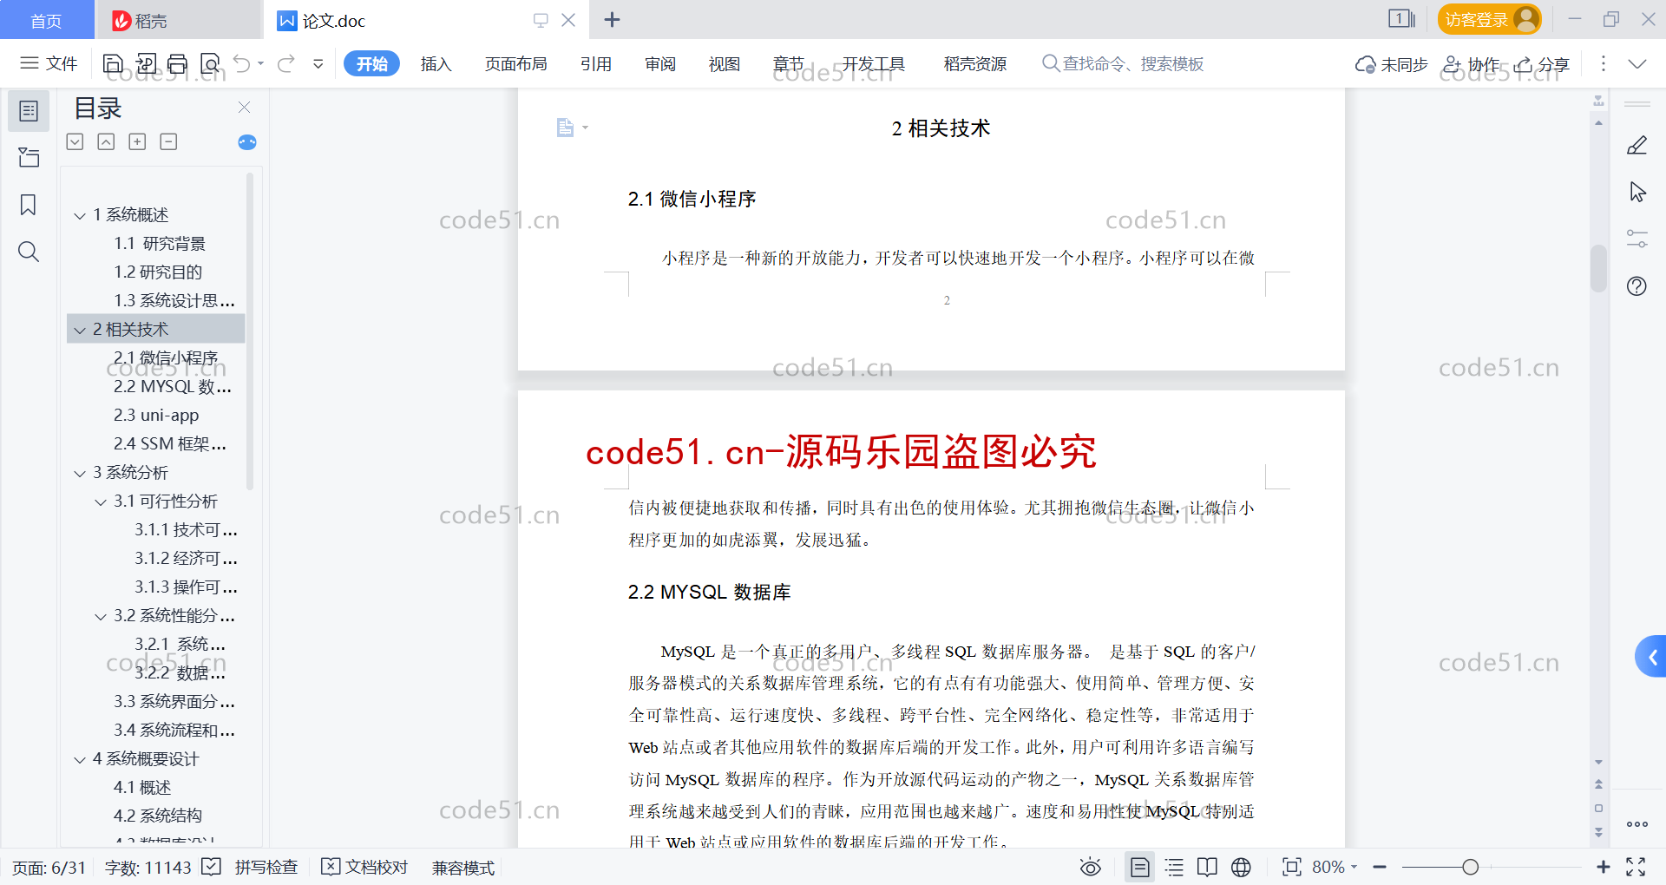Switch to the 审阅 ribbon tab

coord(660,63)
